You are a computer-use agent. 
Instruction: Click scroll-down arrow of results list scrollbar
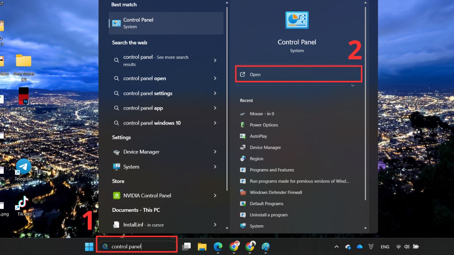pyautogui.click(x=227, y=228)
